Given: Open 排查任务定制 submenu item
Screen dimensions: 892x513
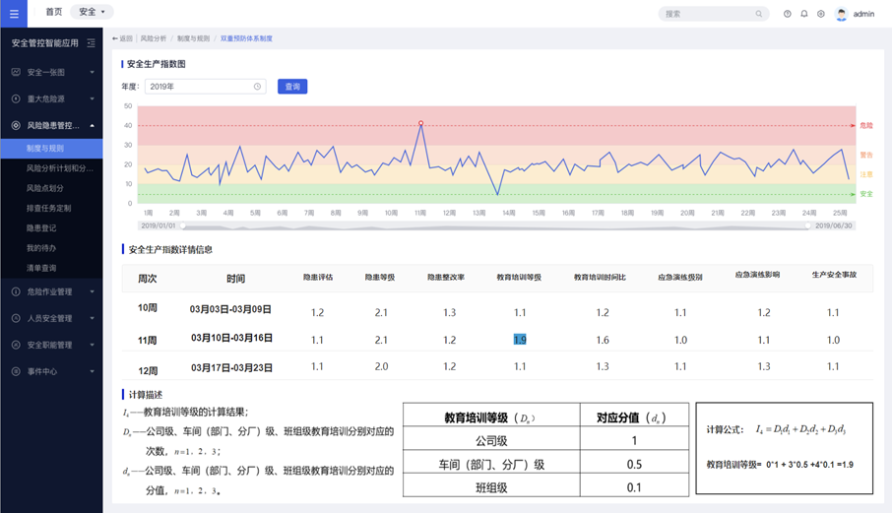Looking at the screenshot, I should click(51, 208).
